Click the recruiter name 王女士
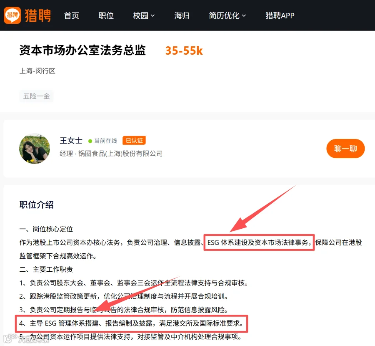This screenshot has width=375, height=346. click(71, 140)
